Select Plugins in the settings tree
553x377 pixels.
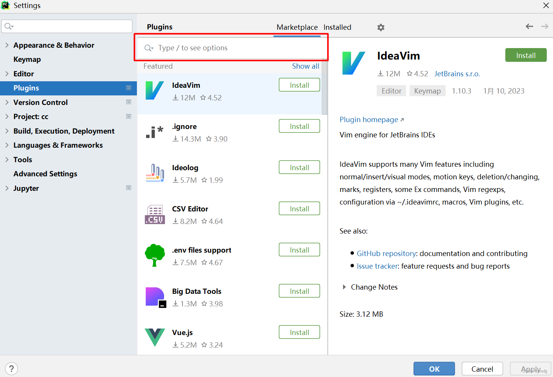68,88
